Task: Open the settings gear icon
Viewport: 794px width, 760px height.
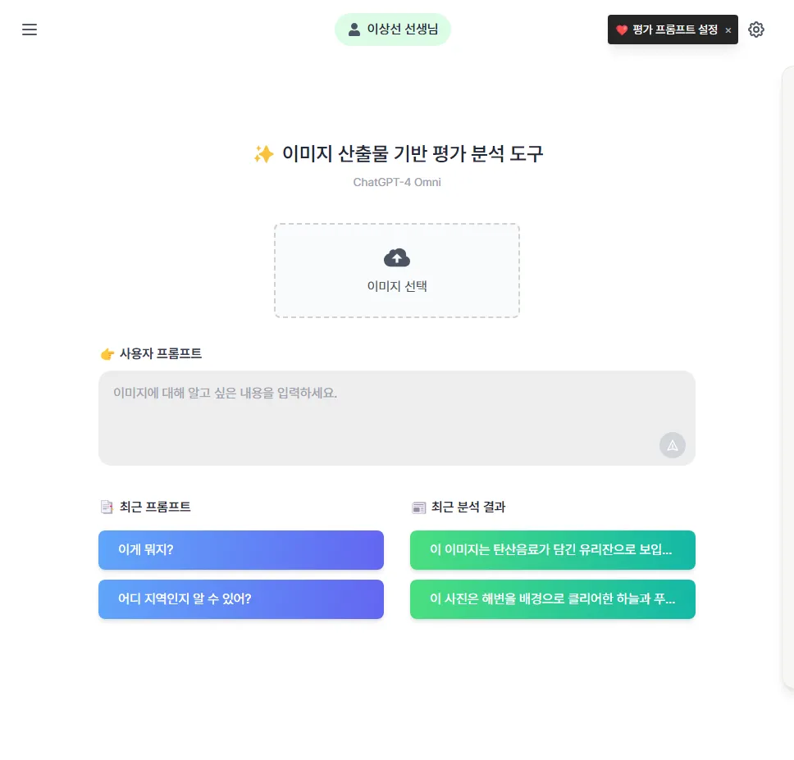Action: (x=756, y=30)
